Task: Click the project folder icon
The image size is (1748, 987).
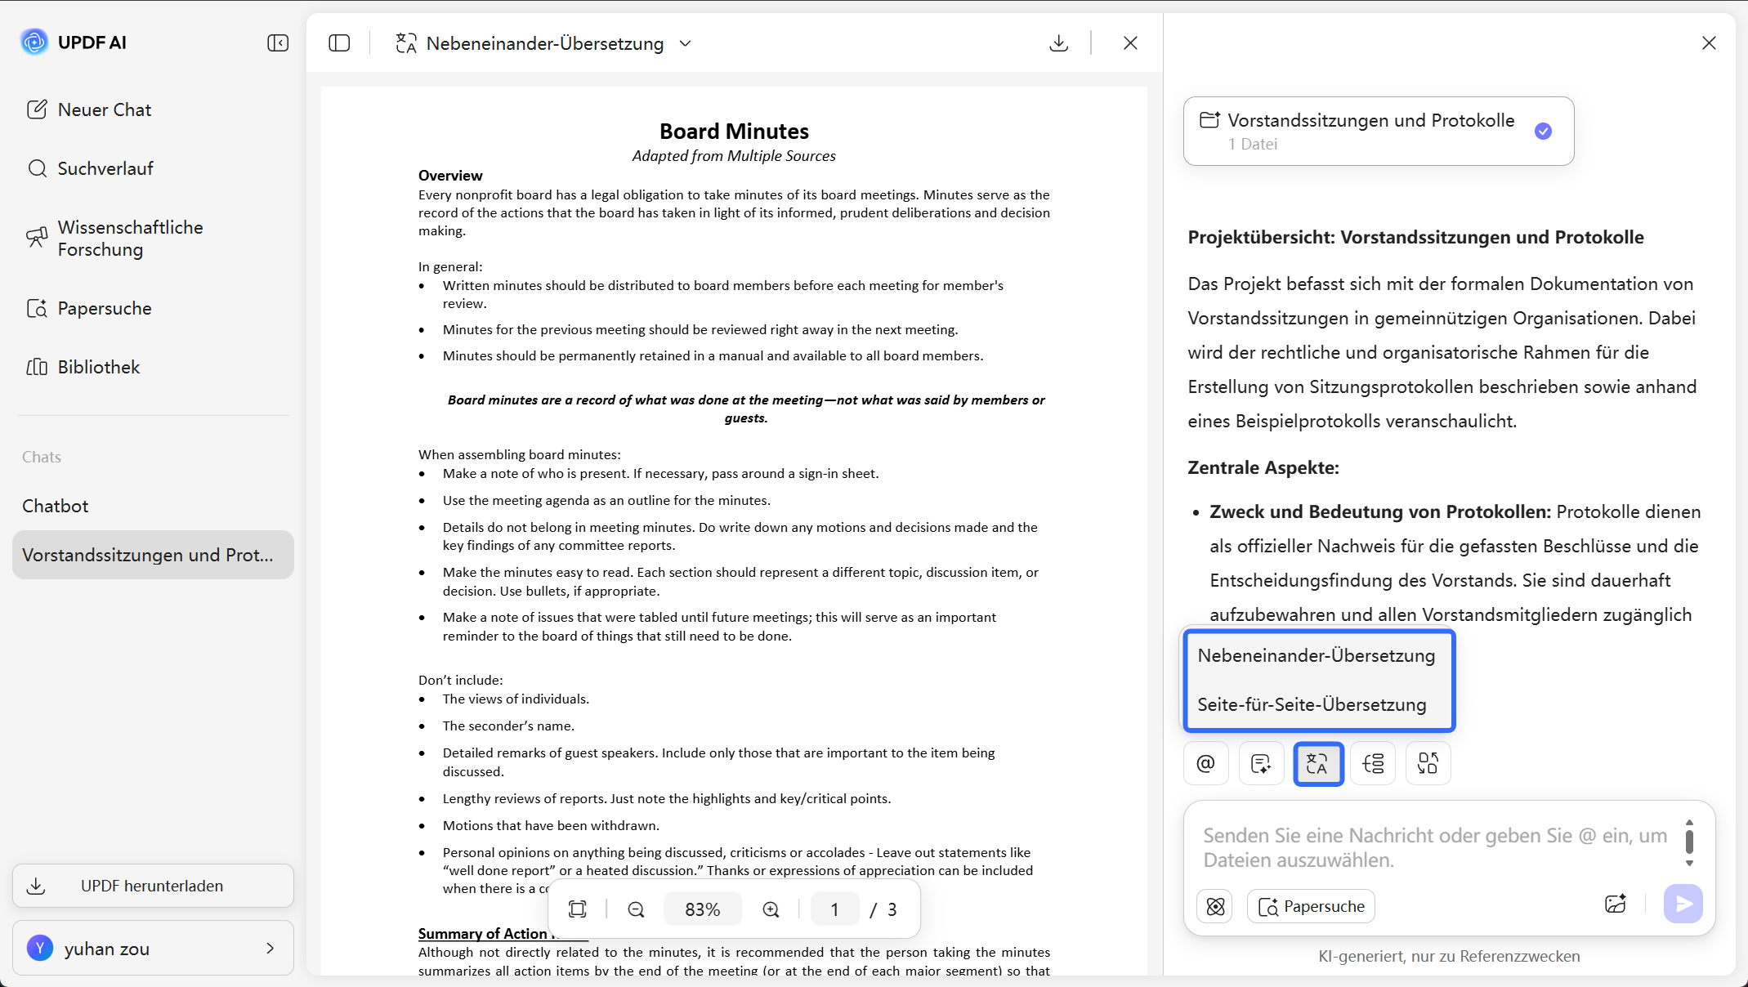Action: pos(1209,120)
